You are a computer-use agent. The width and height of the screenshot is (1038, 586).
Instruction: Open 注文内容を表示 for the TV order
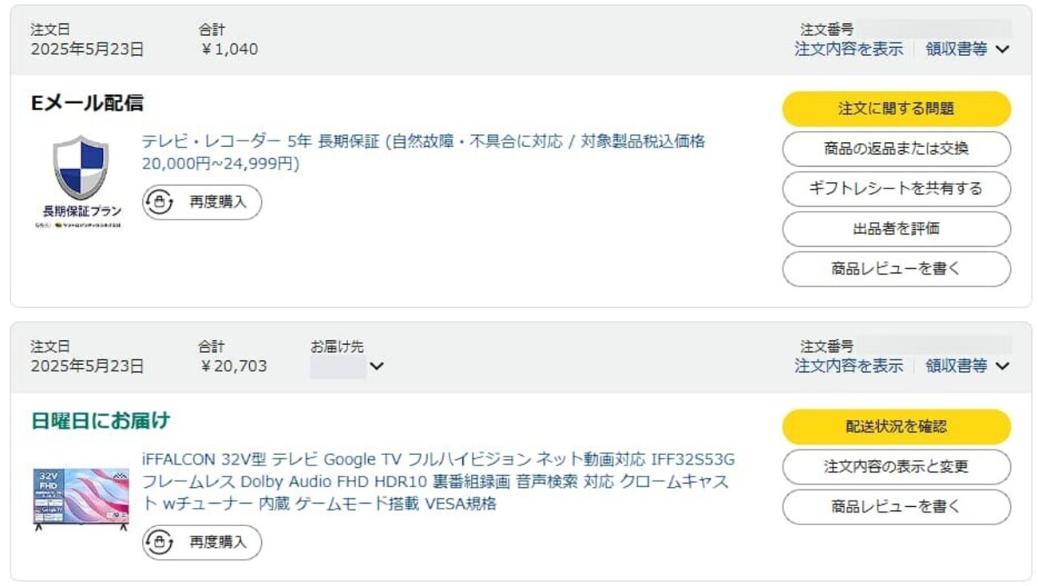click(x=849, y=366)
